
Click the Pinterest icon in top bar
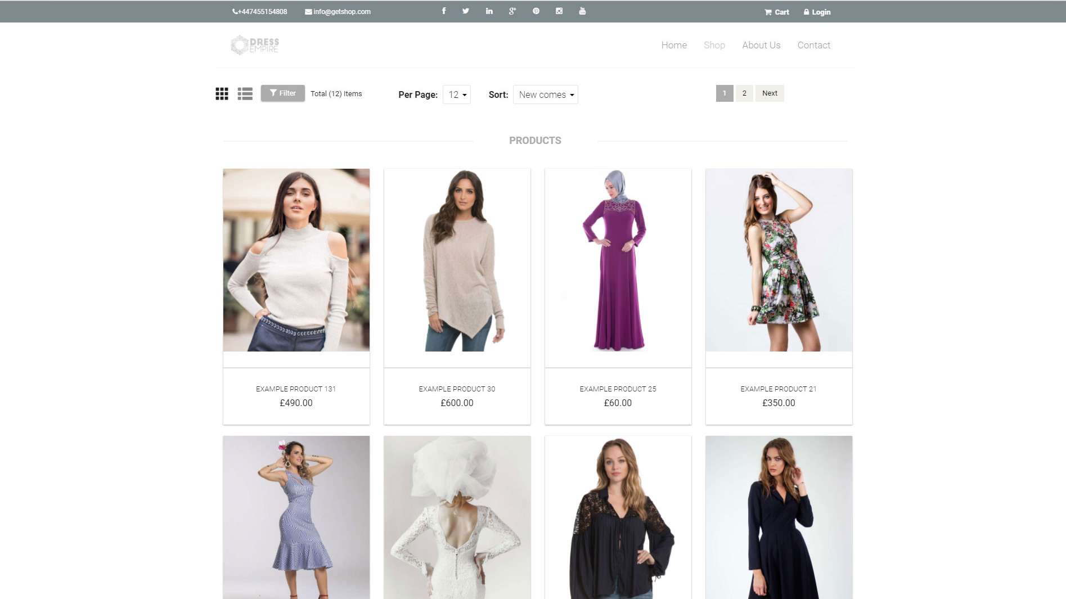[536, 11]
